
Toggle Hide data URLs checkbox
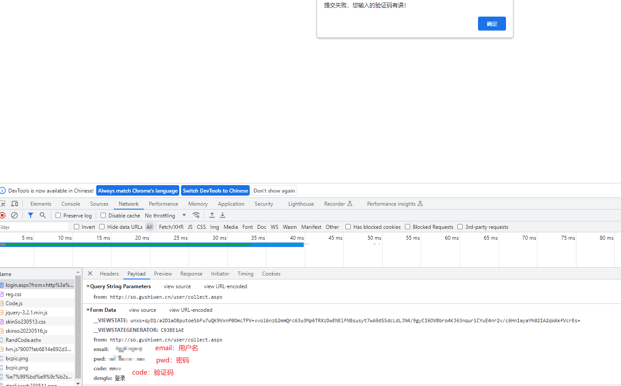point(102,227)
